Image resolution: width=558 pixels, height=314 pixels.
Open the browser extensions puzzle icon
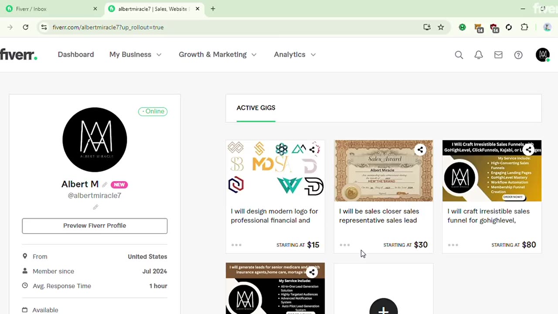524,27
